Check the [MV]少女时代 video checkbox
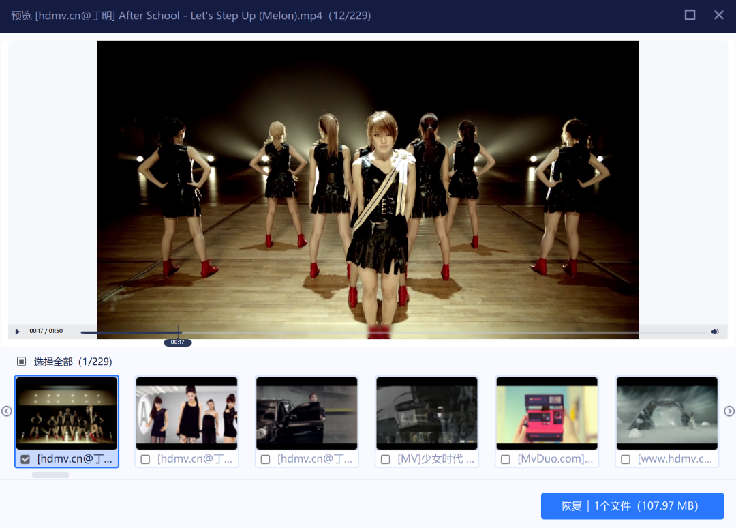 tap(385, 459)
